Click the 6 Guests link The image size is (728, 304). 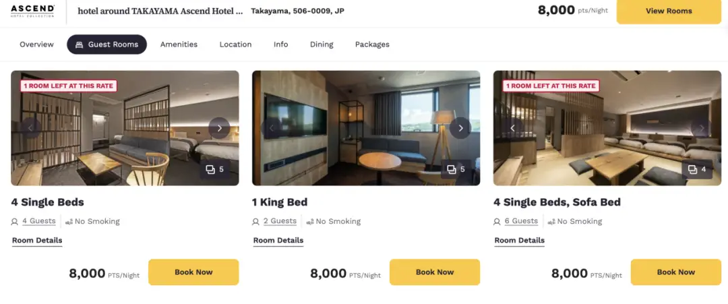521,221
